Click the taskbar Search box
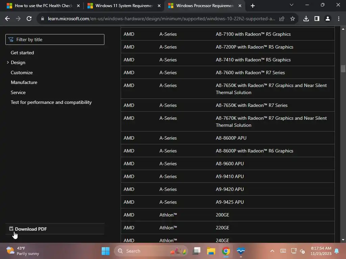Image resolution: width=346 pixels, height=259 pixels. 151,251
